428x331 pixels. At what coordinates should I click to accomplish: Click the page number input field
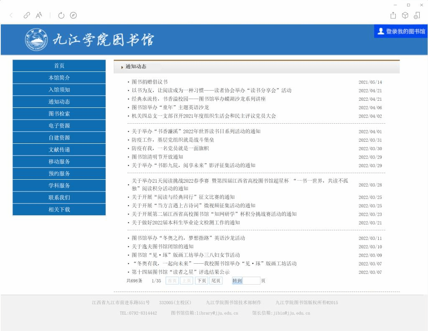click(x=252, y=281)
